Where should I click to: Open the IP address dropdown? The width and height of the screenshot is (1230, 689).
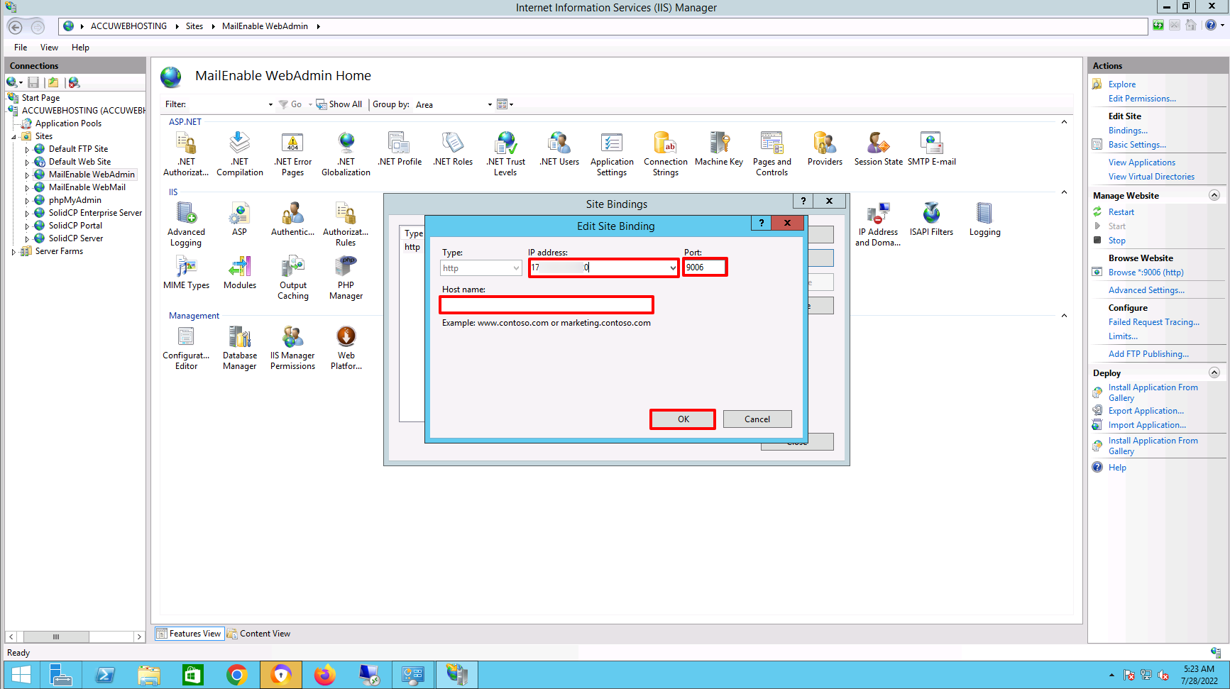(672, 268)
